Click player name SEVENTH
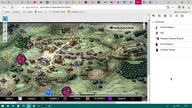This screenshot has height=108, width=192. tap(99, 98)
